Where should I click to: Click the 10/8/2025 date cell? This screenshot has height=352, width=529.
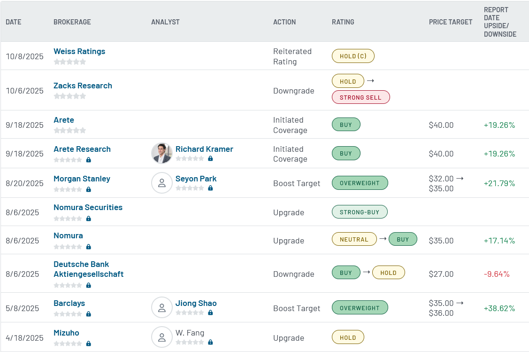pos(24,56)
